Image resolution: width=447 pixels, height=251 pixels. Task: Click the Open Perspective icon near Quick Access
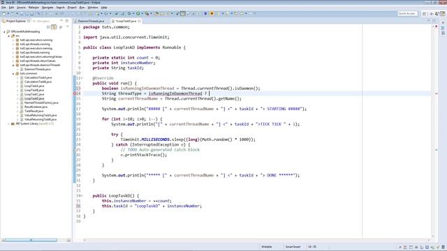(424, 14)
